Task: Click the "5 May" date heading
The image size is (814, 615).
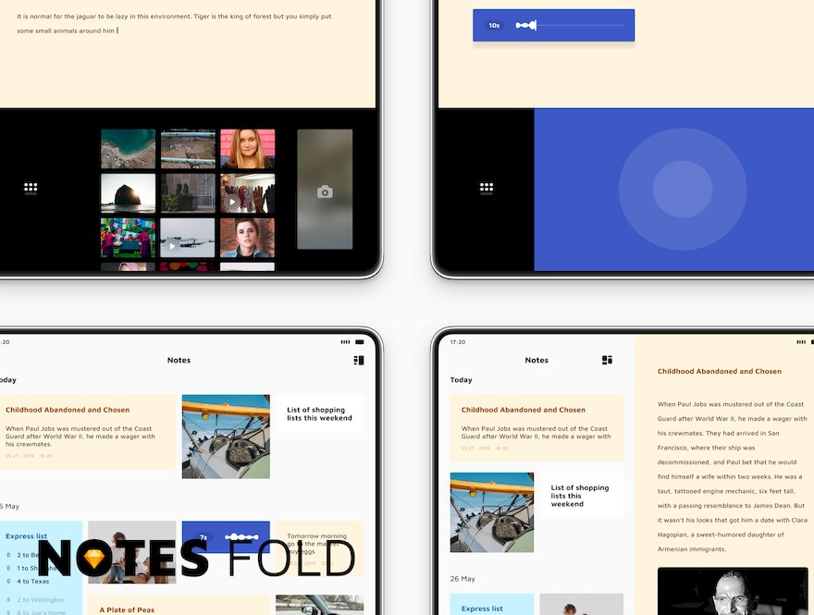Action: [10, 506]
